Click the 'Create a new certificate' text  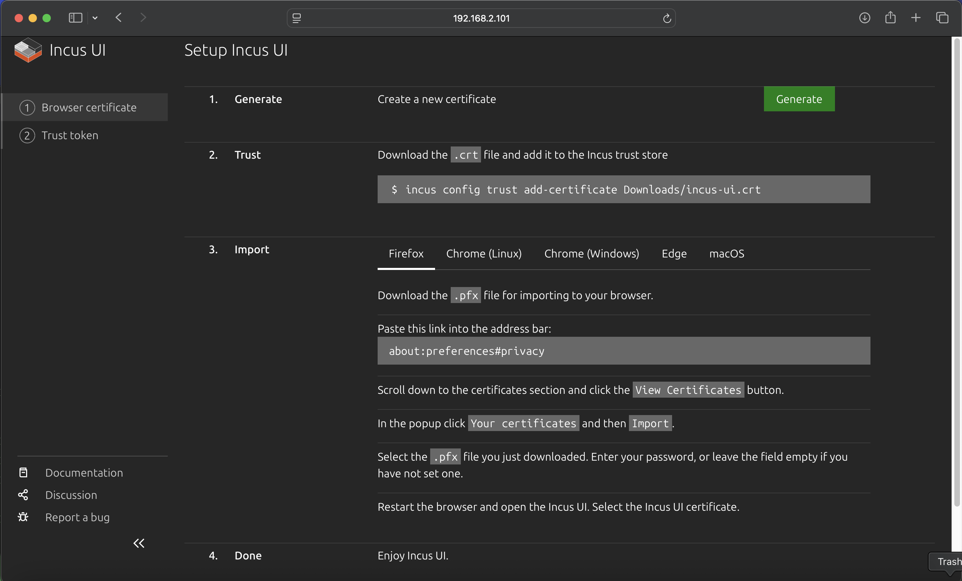[x=436, y=99]
